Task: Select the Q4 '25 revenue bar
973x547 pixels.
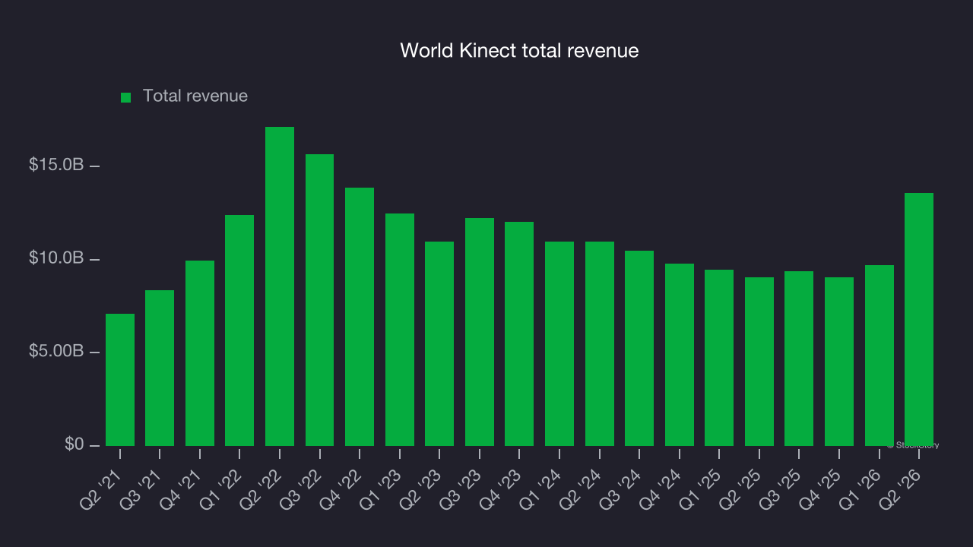Action: tap(839, 362)
